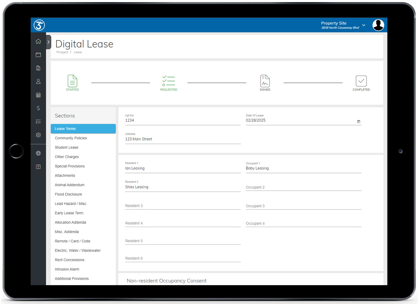Click the user profile avatar in header
This screenshot has width=418, height=304.
click(378, 25)
